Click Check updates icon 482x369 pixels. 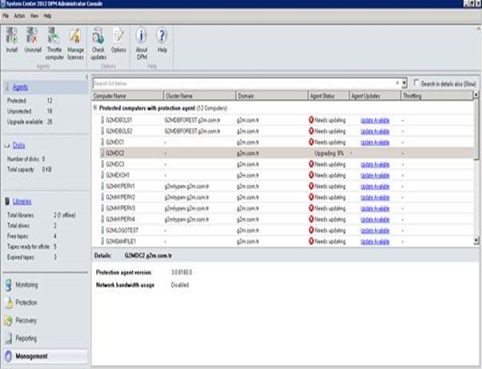point(98,36)
